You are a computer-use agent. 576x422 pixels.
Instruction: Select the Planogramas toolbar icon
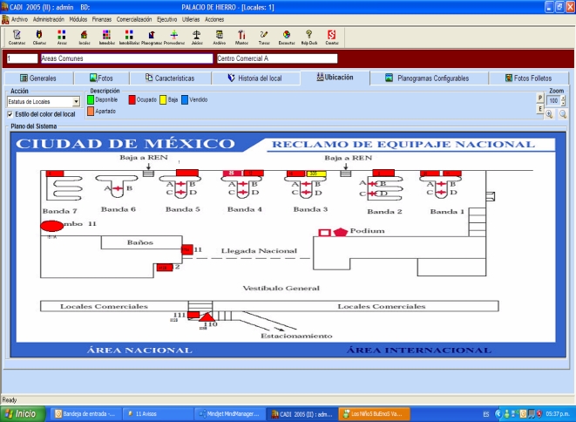click(152, 36)
